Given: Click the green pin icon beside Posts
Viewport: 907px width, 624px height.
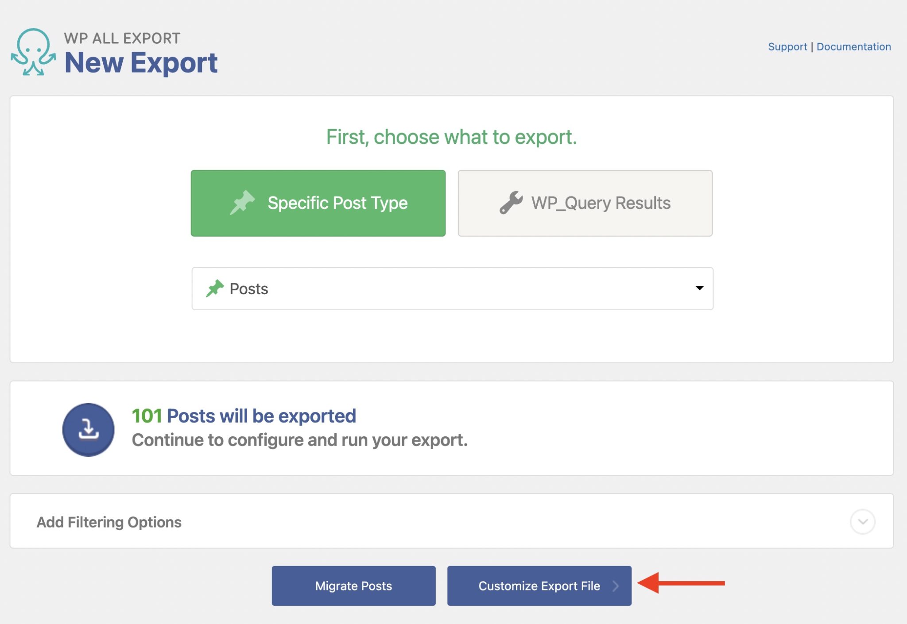Looking at the screenshot, I should point(215,288).
